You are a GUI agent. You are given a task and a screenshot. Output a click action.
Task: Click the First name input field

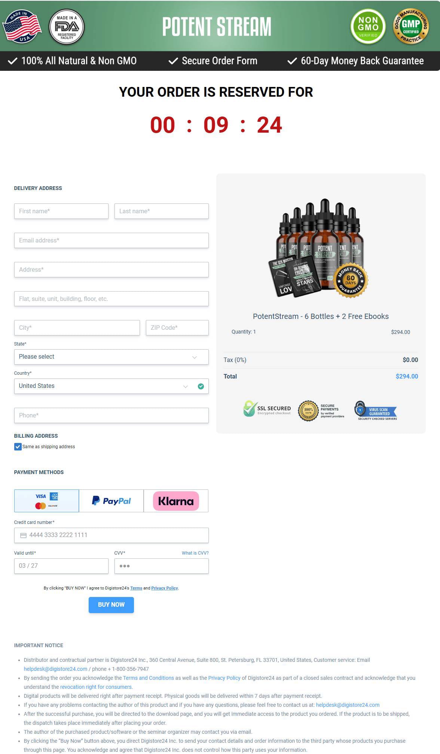tap(61, 211)
